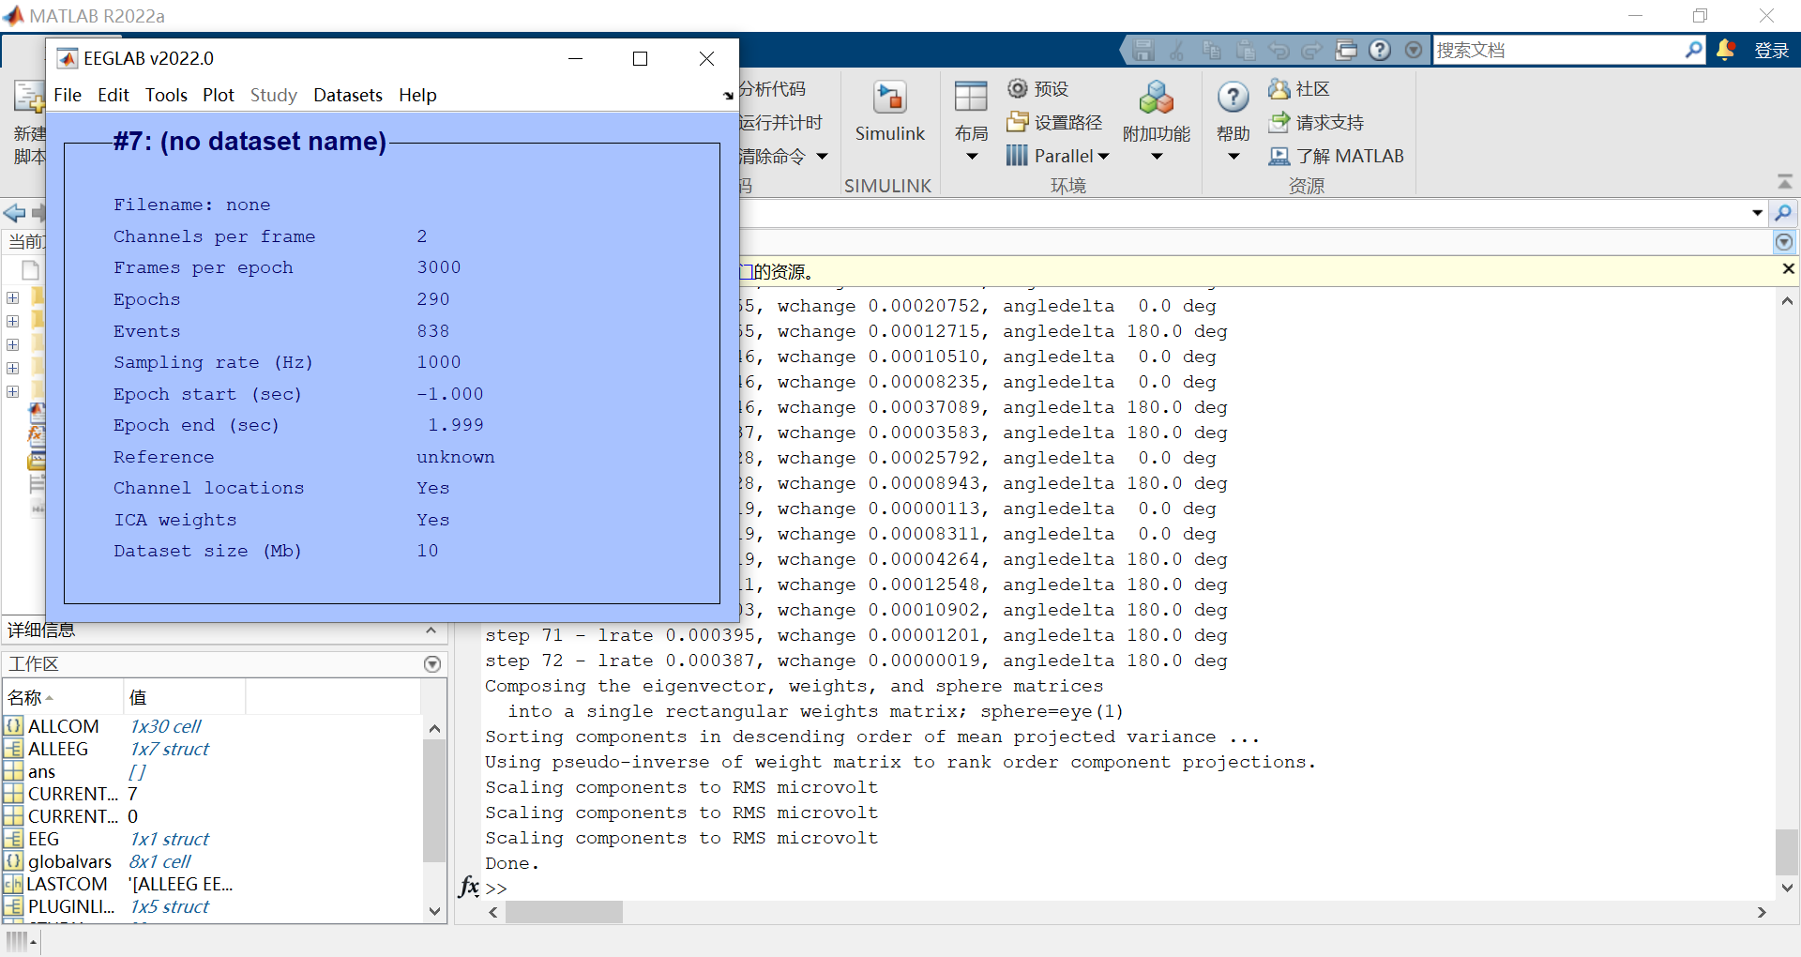Click the quick access Paste icon

click(x=1245, y=51)
